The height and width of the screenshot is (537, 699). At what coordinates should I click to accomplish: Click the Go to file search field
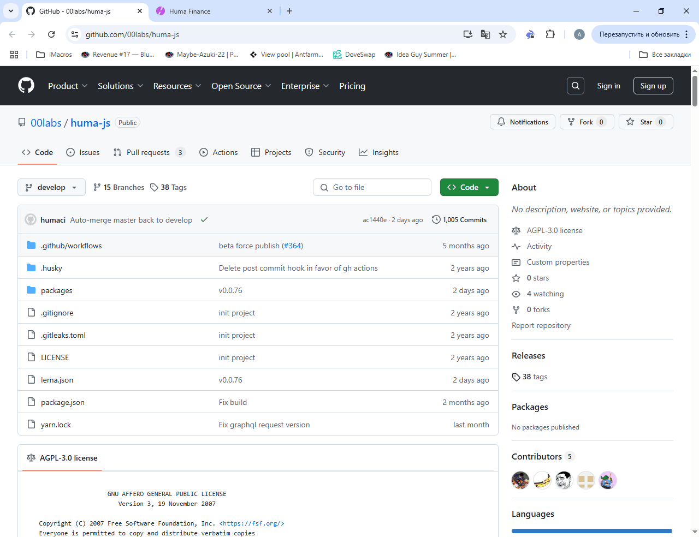(x=372, y=187)
